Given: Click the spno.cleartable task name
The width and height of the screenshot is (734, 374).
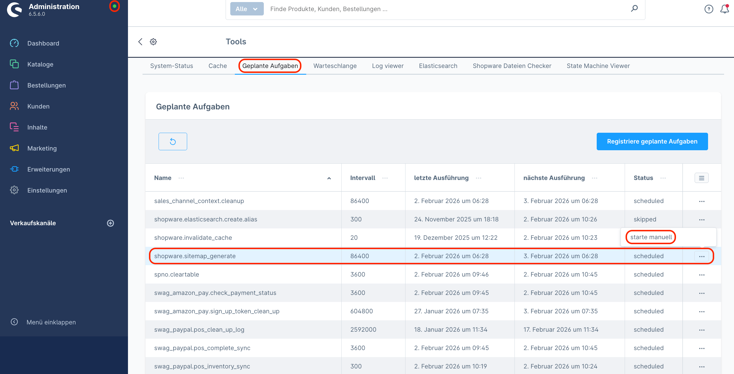Looking at the screenshot, I should (x=177, y=275).
